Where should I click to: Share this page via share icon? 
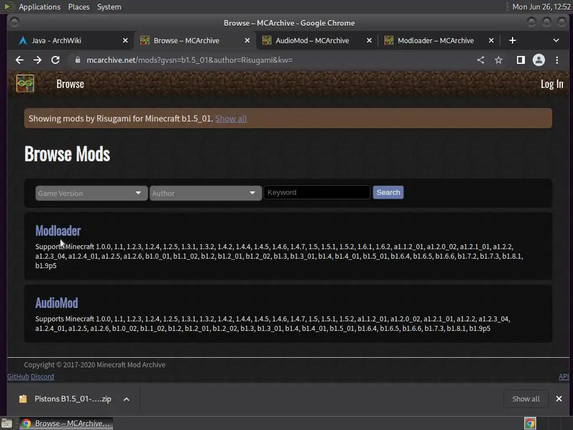pos(481,60)
